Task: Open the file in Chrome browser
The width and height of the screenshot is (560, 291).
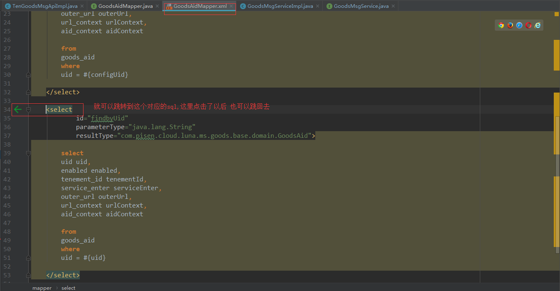Action: [x=501, y=25]
